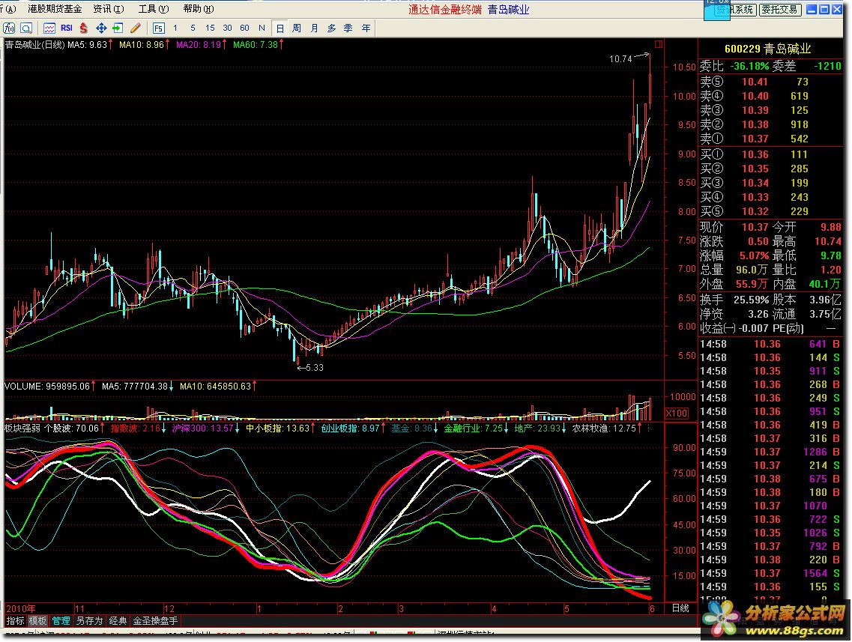The width and height of the screenshot is (852, 642).
Task: Click the X100 volume scale label
Action: pos(677,414)
